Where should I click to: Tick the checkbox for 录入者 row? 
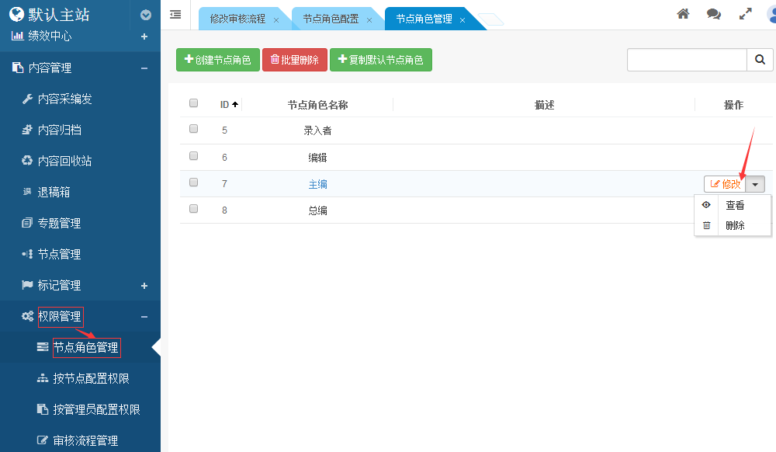pos(194,130)
